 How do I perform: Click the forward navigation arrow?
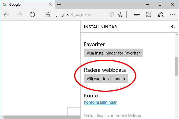[x=19, y=15]
